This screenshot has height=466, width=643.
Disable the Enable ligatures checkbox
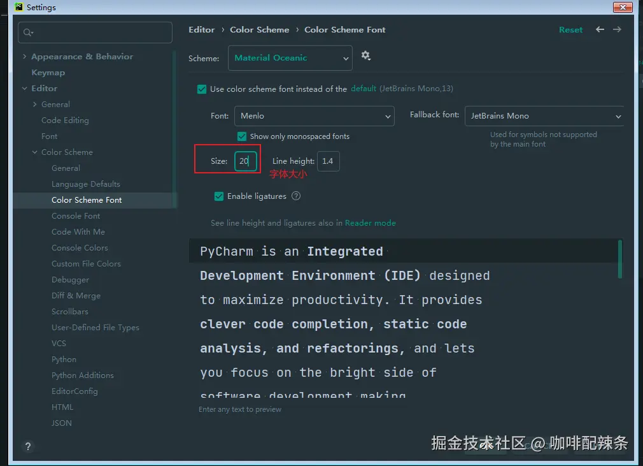219,196
